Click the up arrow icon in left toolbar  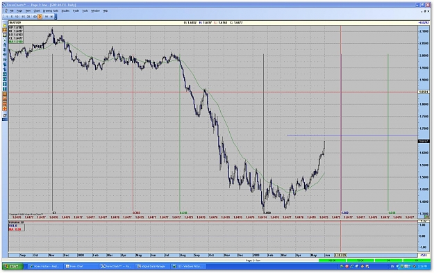(x=4, y=44)
